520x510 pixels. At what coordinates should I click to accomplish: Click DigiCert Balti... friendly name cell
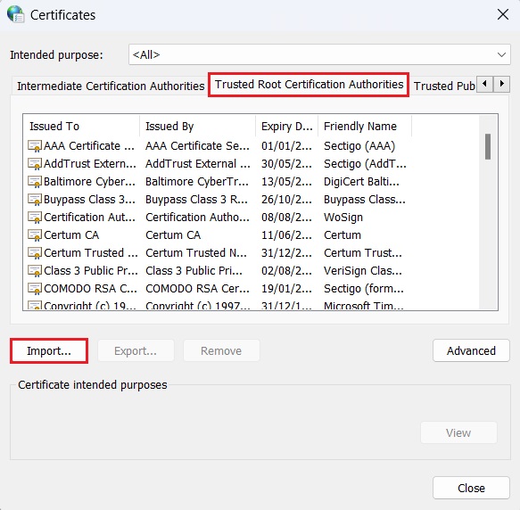(361, 182)
